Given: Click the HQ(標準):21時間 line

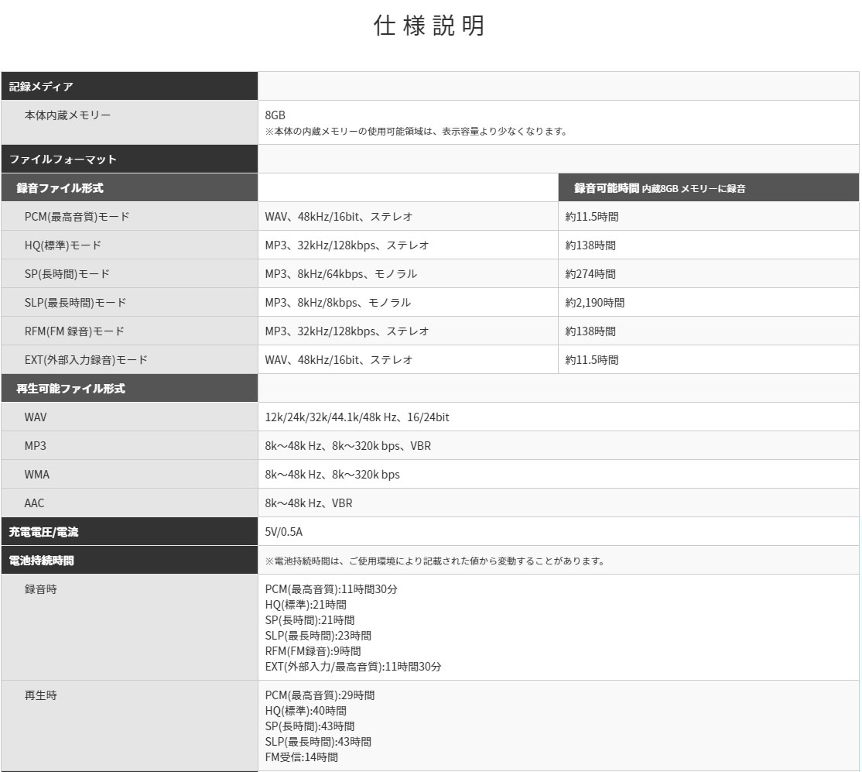Looking at the screenshot, I should [x=306, y=605].
